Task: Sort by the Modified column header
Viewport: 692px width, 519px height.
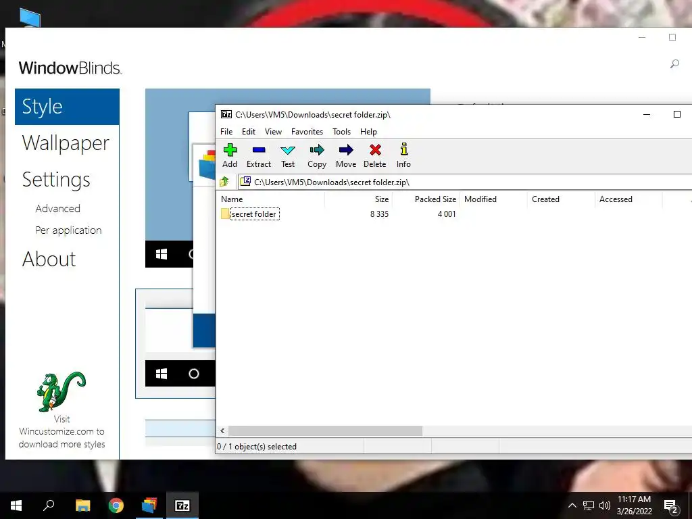Action: [493, 199]
